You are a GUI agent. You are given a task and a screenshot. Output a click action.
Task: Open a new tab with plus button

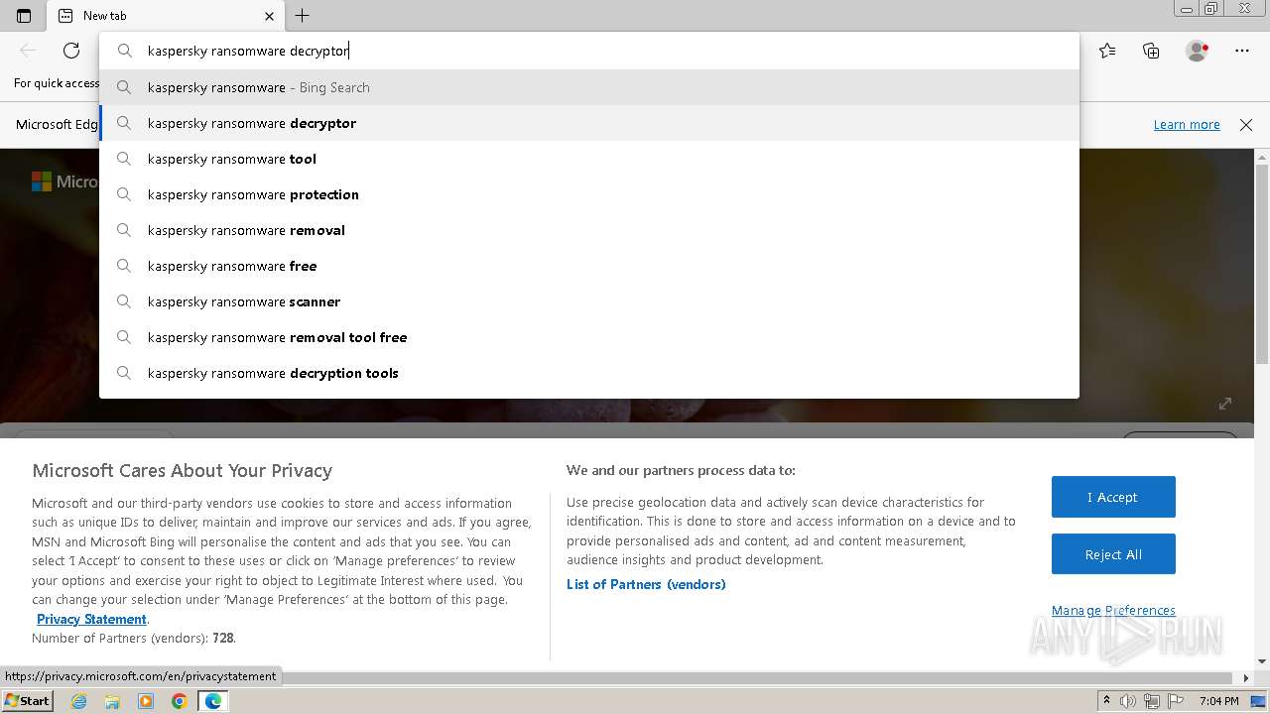point(303,16)
